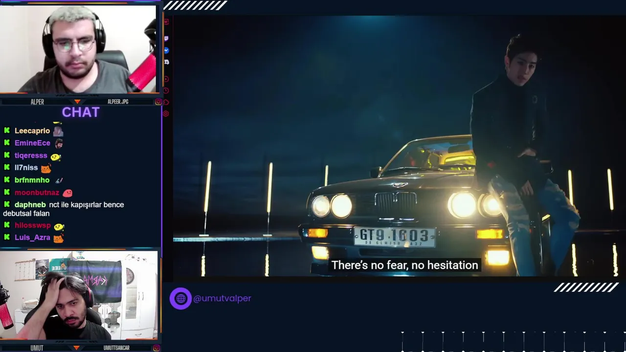Click the Instagram icon next to UMUTTSANCAR

pos(156,348)
